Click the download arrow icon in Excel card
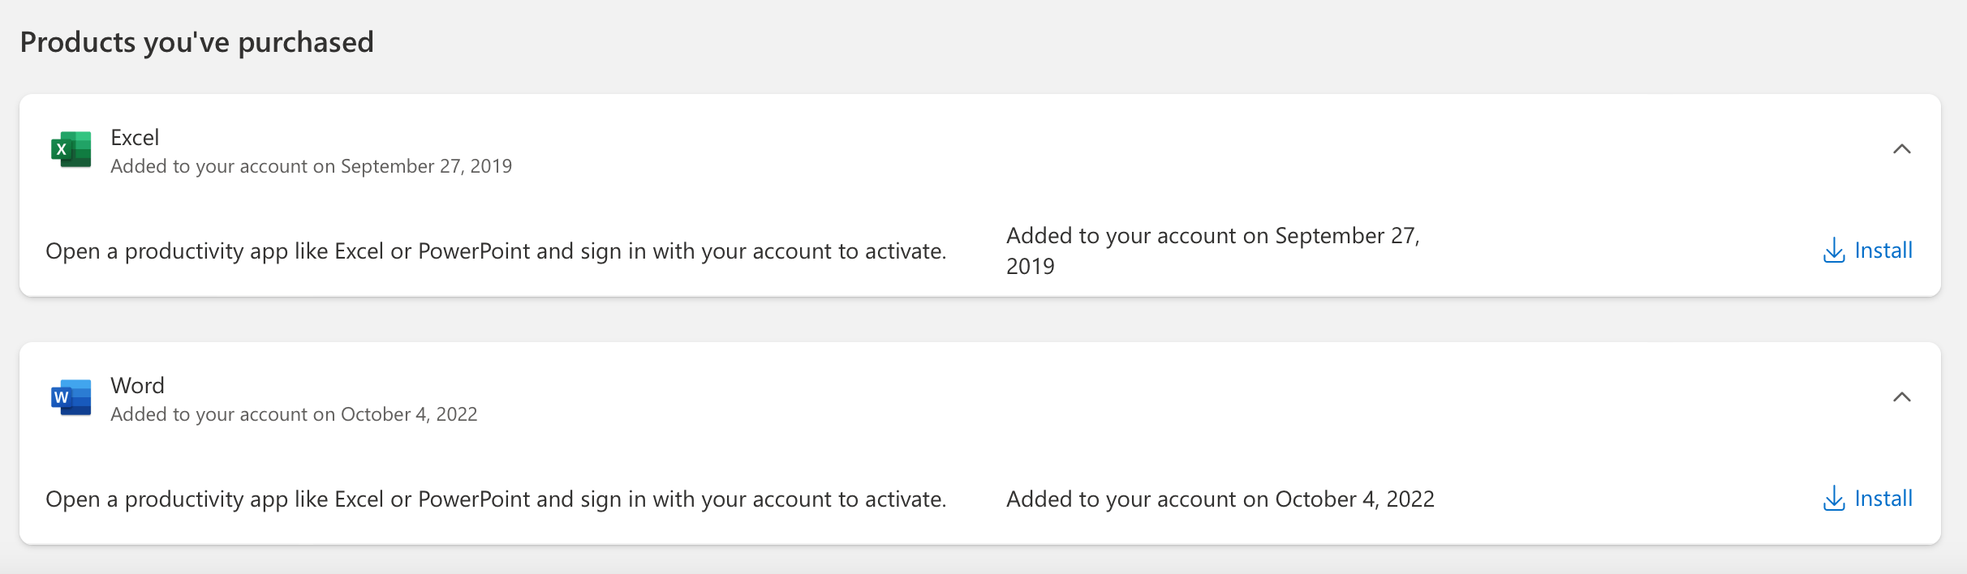Viewport: 1967px width, 574px height. pos(1833,251)
